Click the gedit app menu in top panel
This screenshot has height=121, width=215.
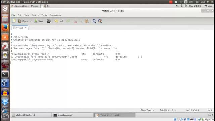(x=46, y=6)
